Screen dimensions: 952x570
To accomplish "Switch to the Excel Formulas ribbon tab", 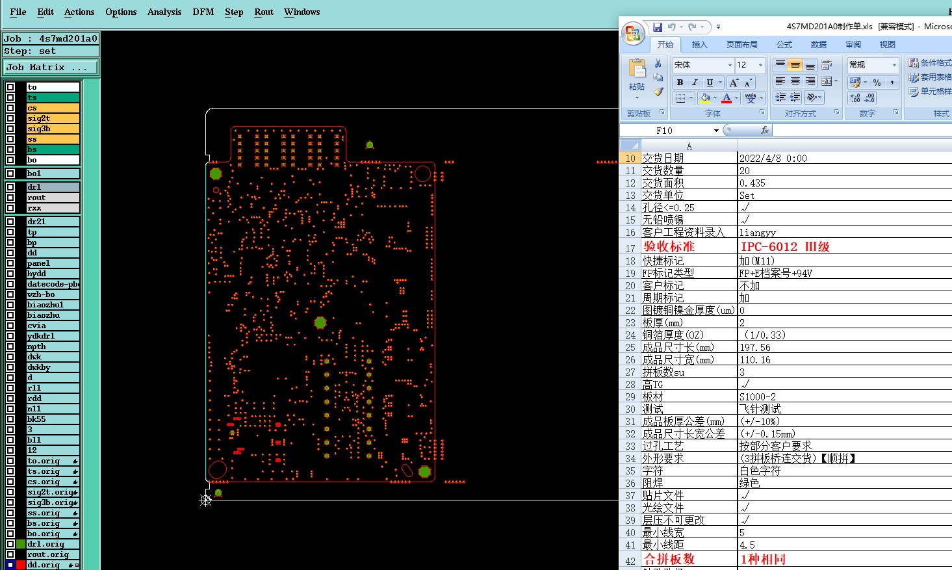I will [784, 44].
